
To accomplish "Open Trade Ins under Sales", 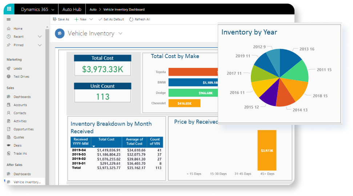I will (x=20, y=153).
